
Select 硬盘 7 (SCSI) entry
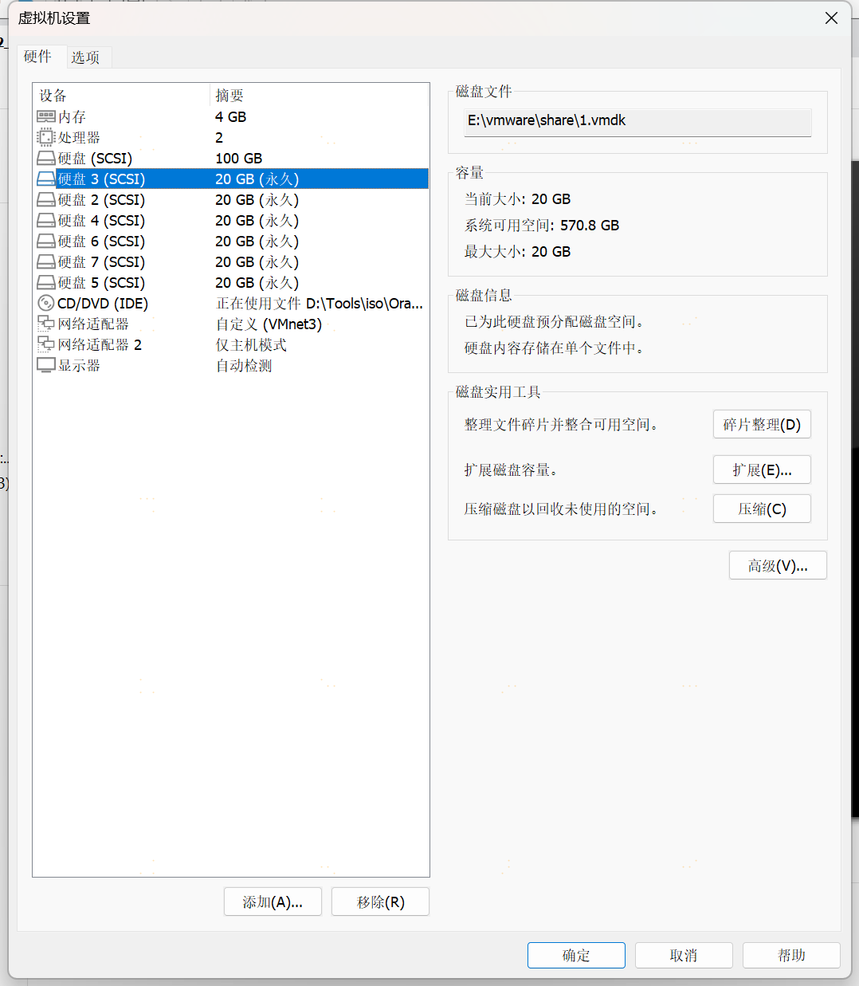(101, 262)
